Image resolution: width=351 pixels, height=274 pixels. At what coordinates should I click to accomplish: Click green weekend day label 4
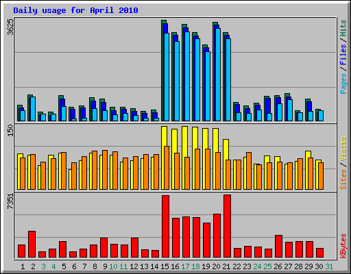pos(53,266)
